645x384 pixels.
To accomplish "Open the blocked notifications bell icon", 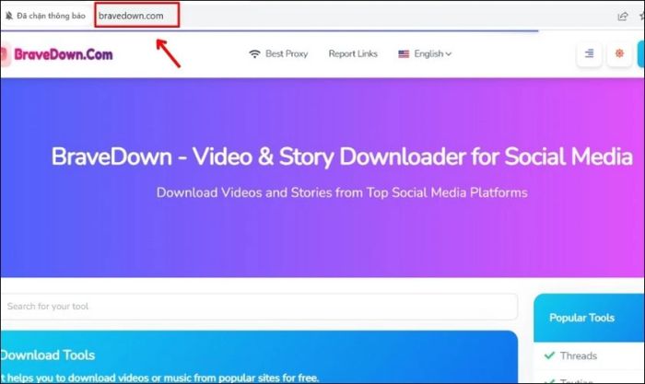I will pos(9,16).
